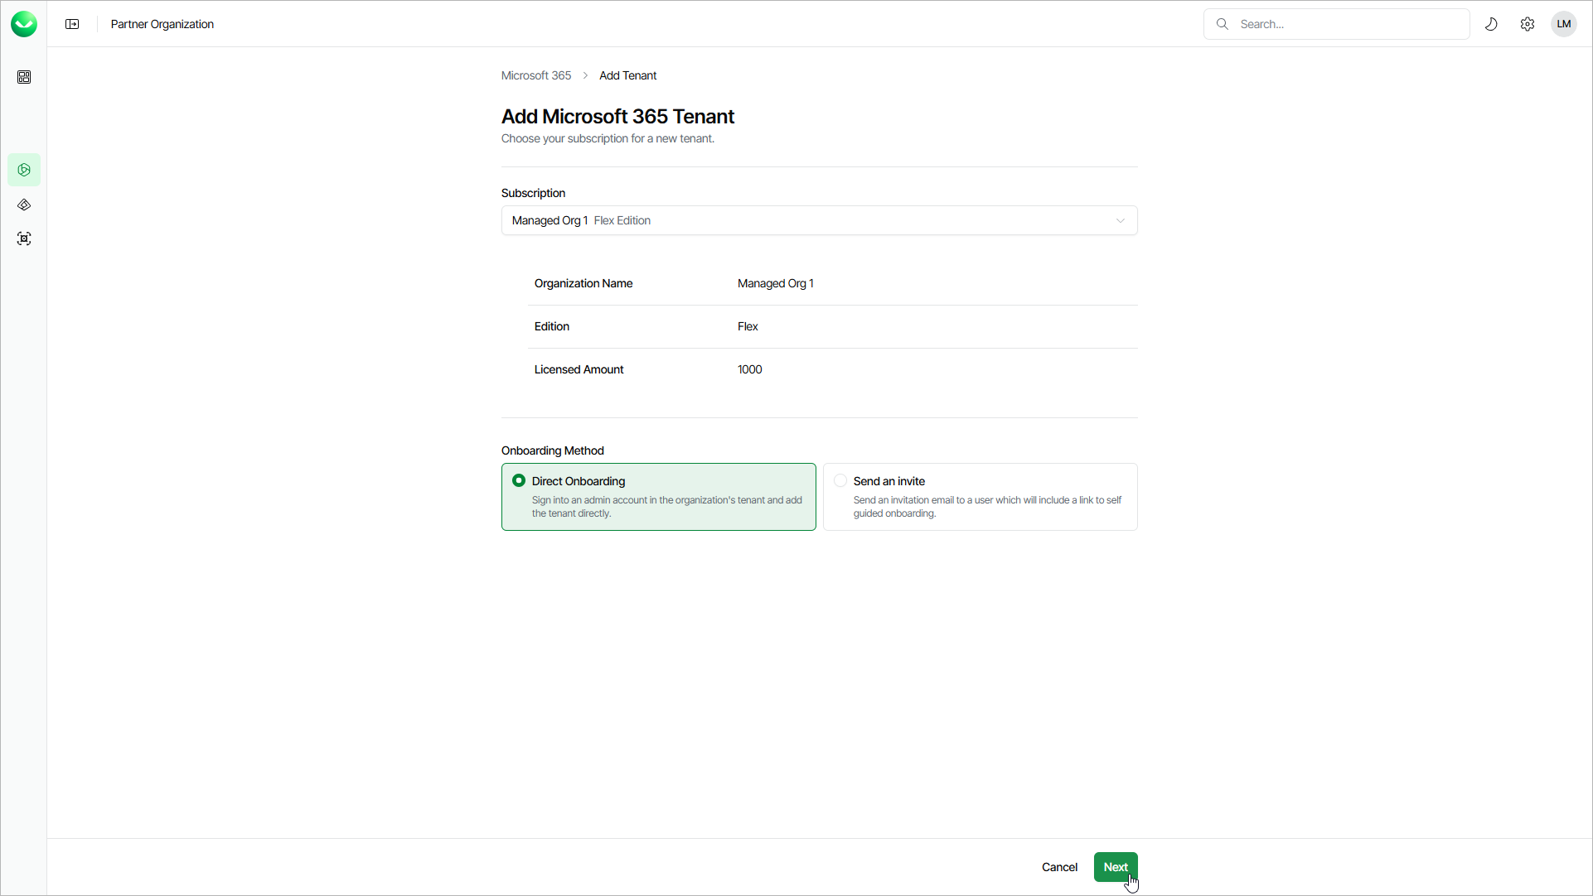
Task: Open the LM user avatar menu
Action: pos(1564,24)
